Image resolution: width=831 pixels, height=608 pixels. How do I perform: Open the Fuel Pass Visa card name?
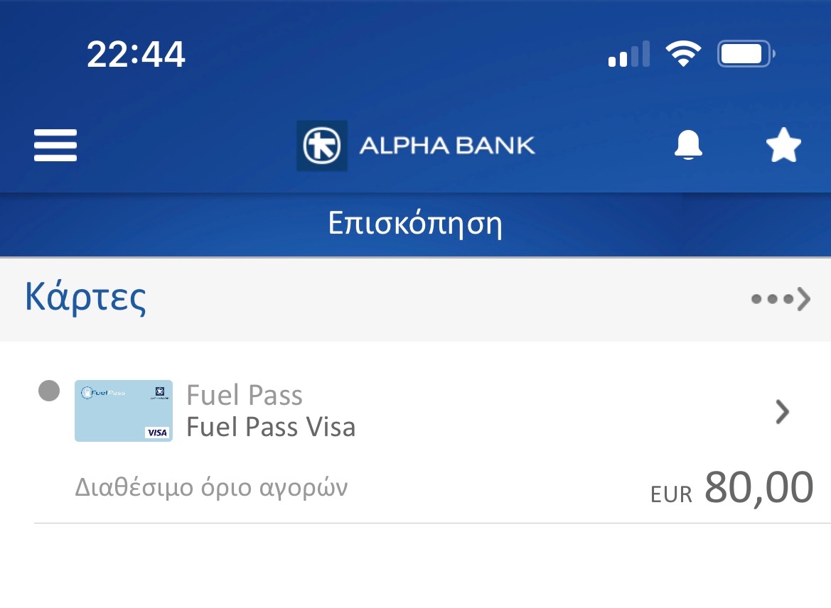click(271, 427)
